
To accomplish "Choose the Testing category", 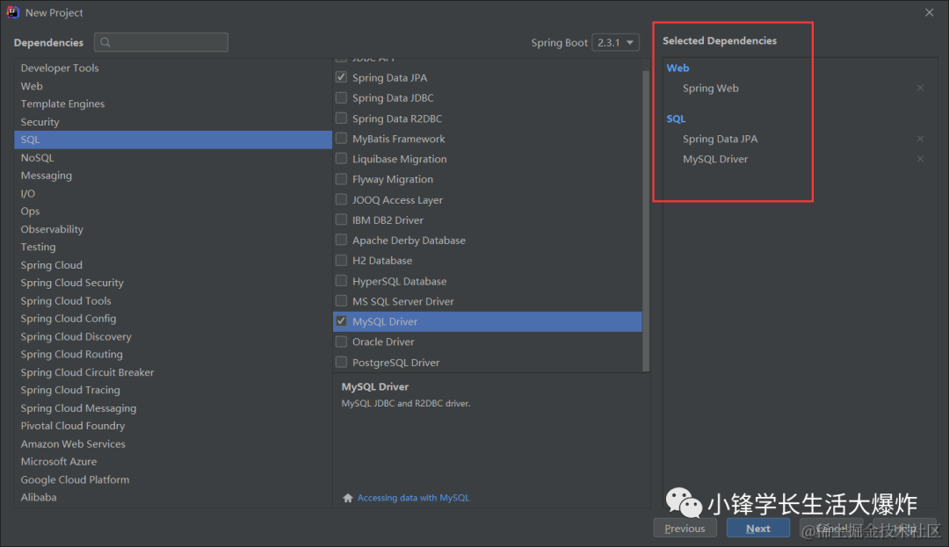I will click(x=173, y=248).
